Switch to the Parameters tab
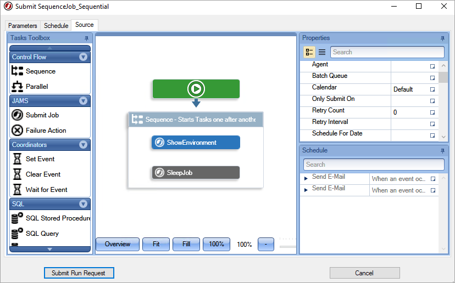 [x=23, y=26]
